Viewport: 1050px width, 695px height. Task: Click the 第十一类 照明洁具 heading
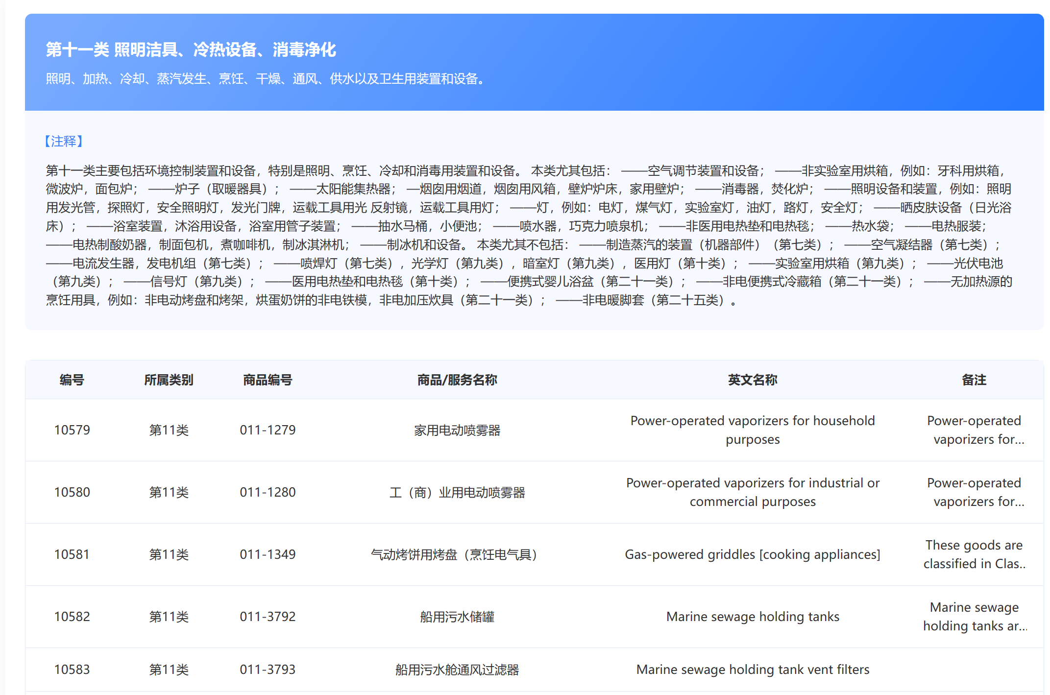[x=191, y=49]
